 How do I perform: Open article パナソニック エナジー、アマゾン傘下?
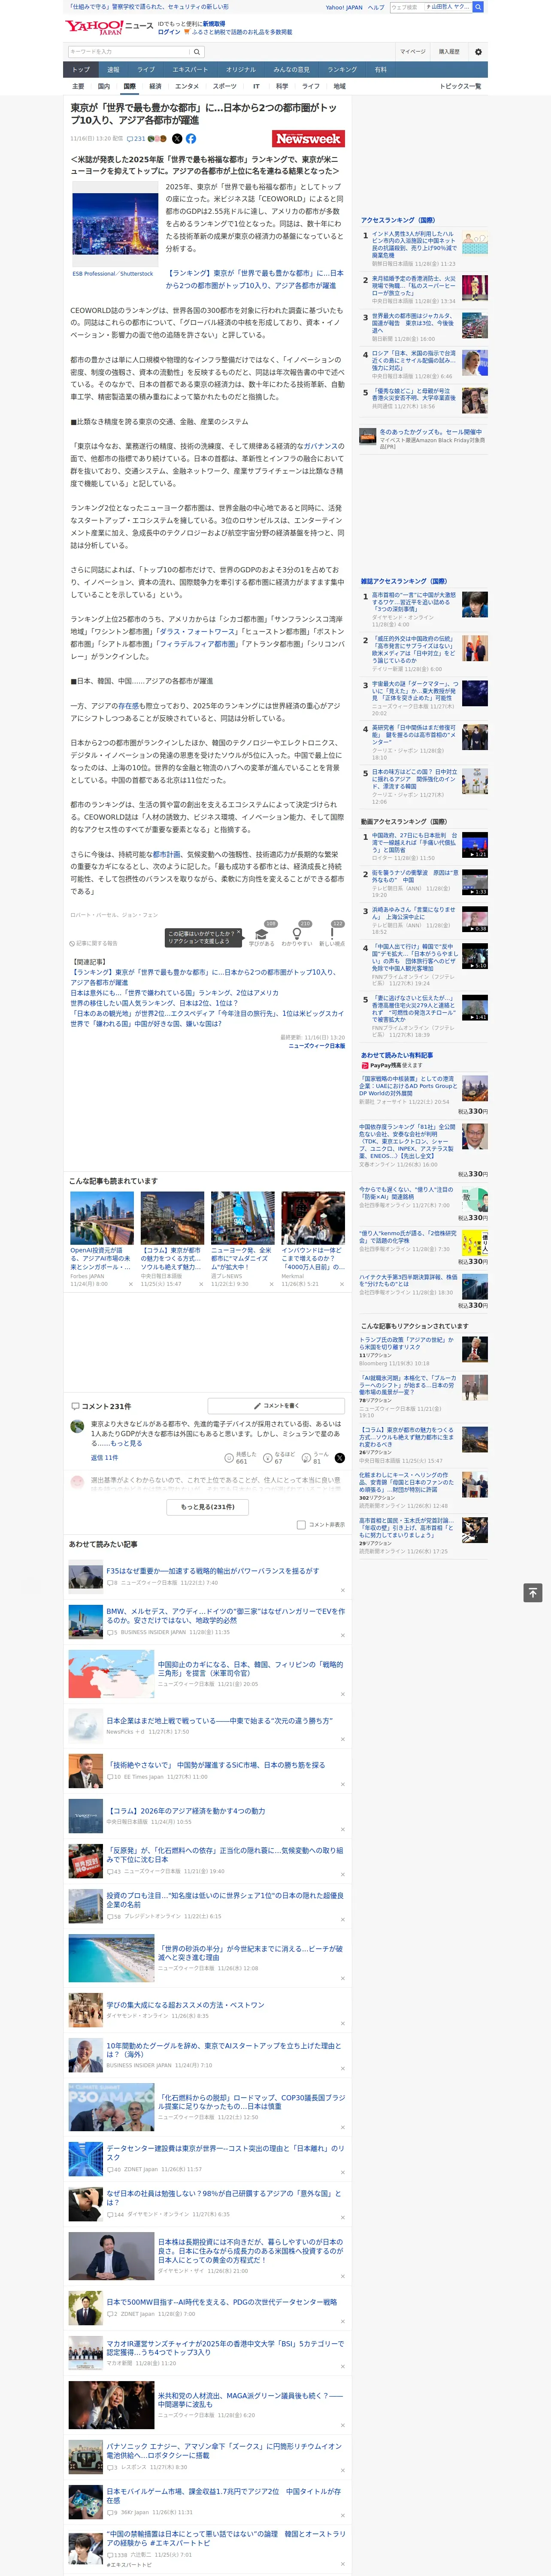point(224,2450)
